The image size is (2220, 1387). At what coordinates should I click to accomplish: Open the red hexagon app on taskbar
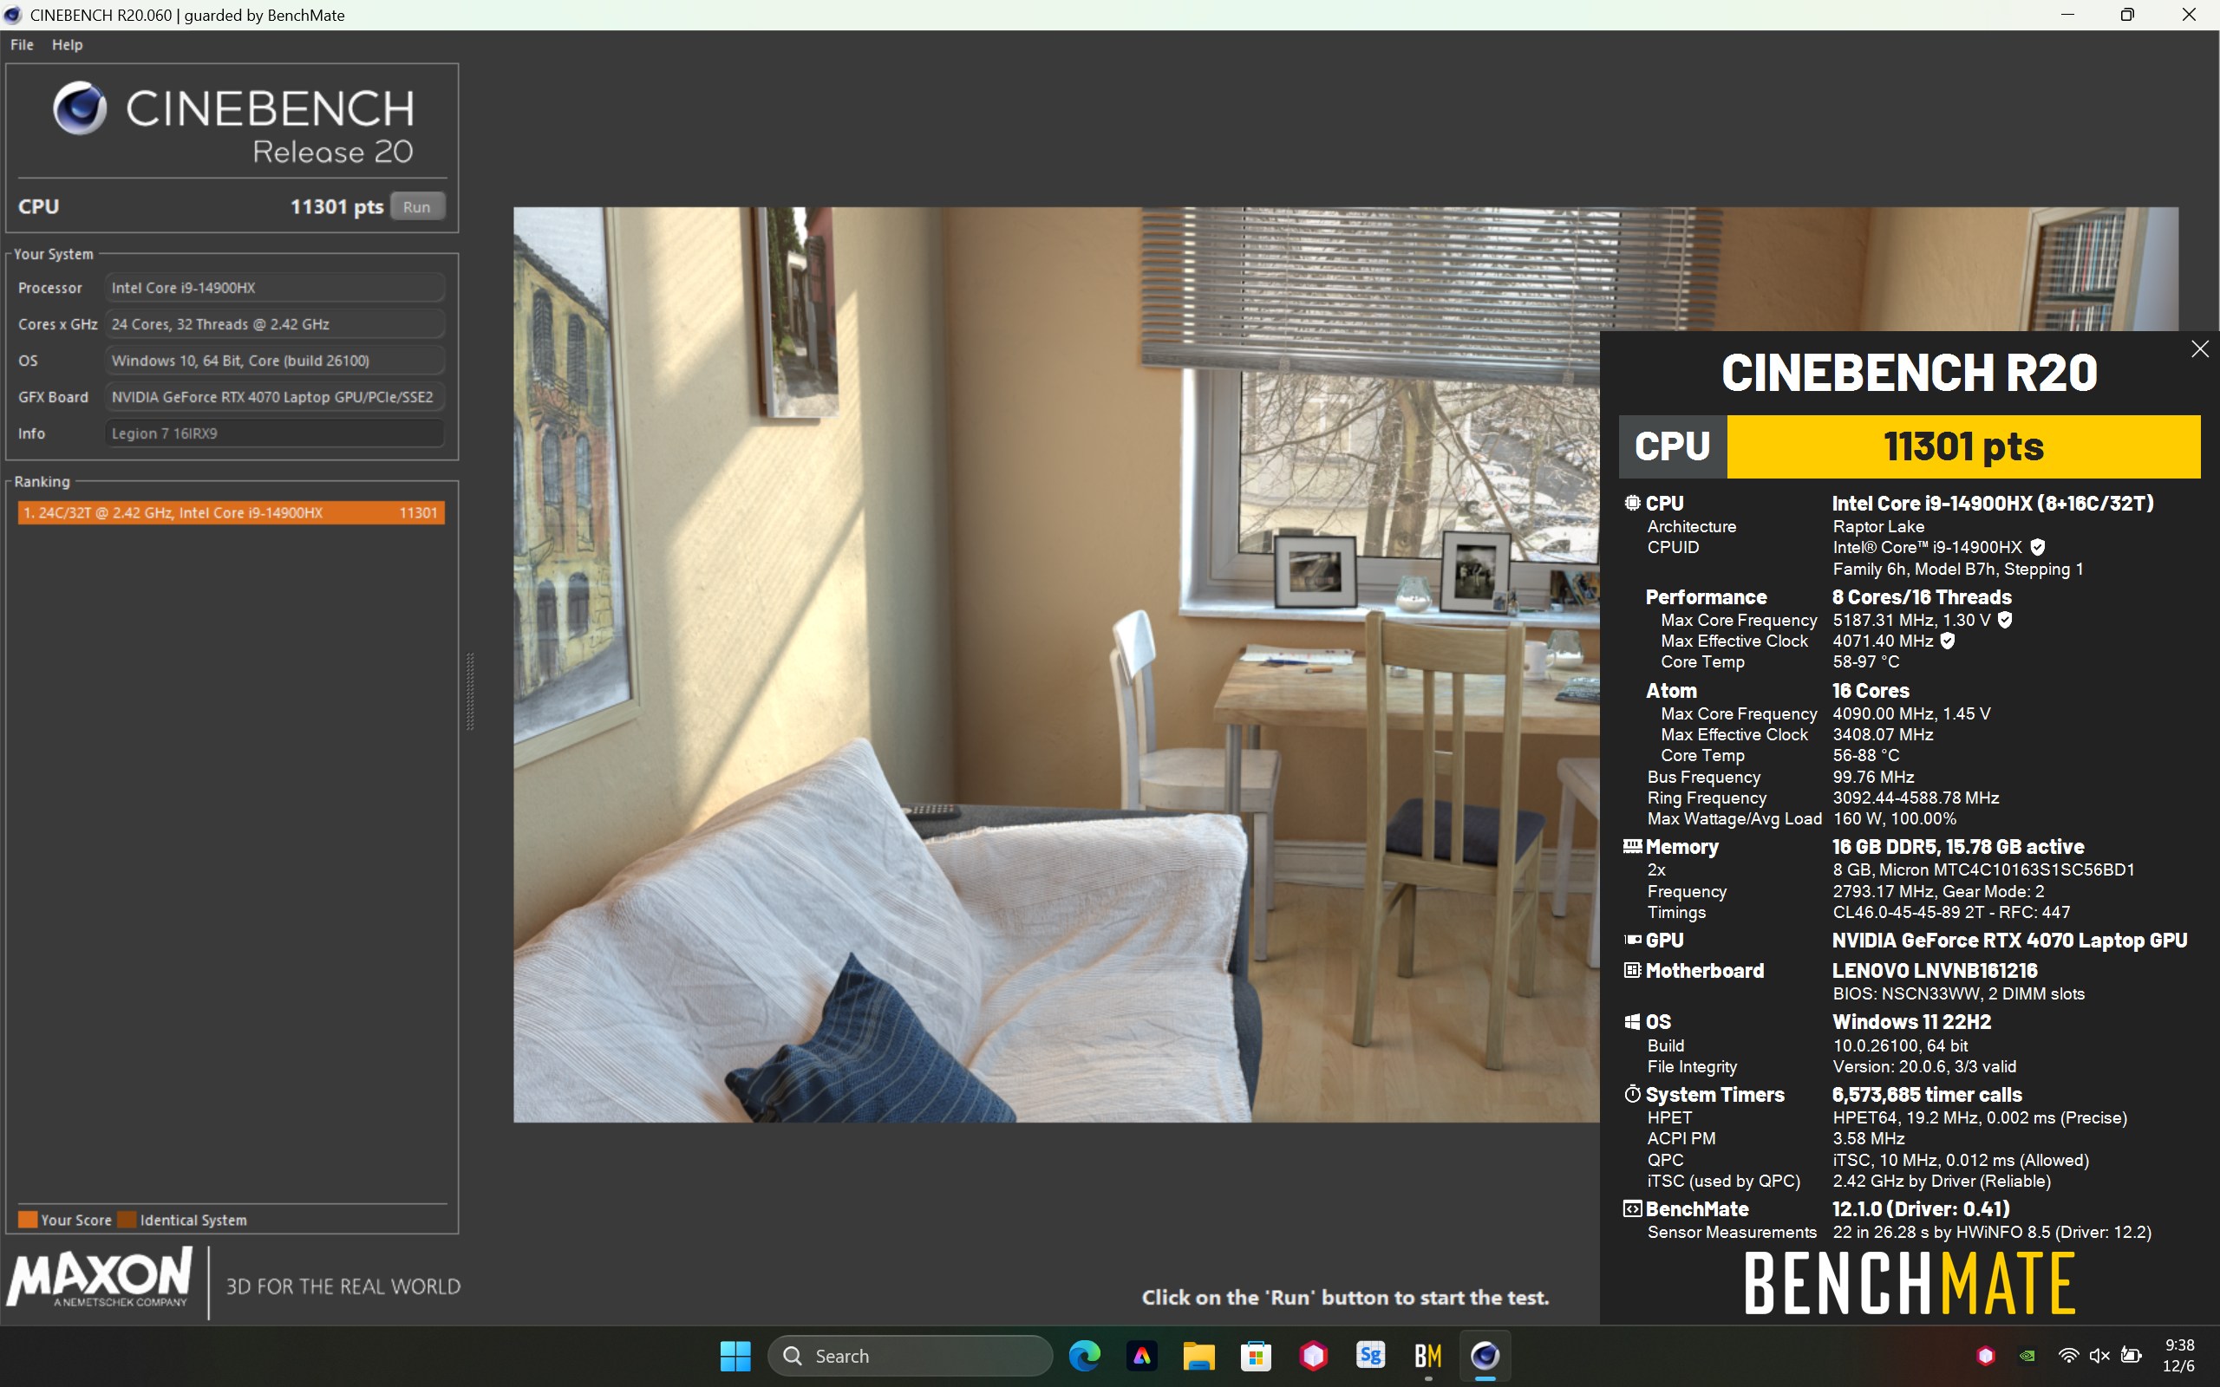pyautogui.click(x=1313, y=1356)
